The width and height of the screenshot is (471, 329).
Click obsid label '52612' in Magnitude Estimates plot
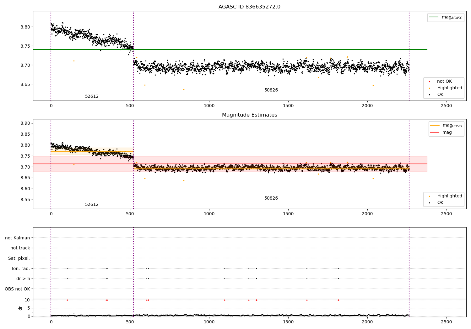coord(92,205)
